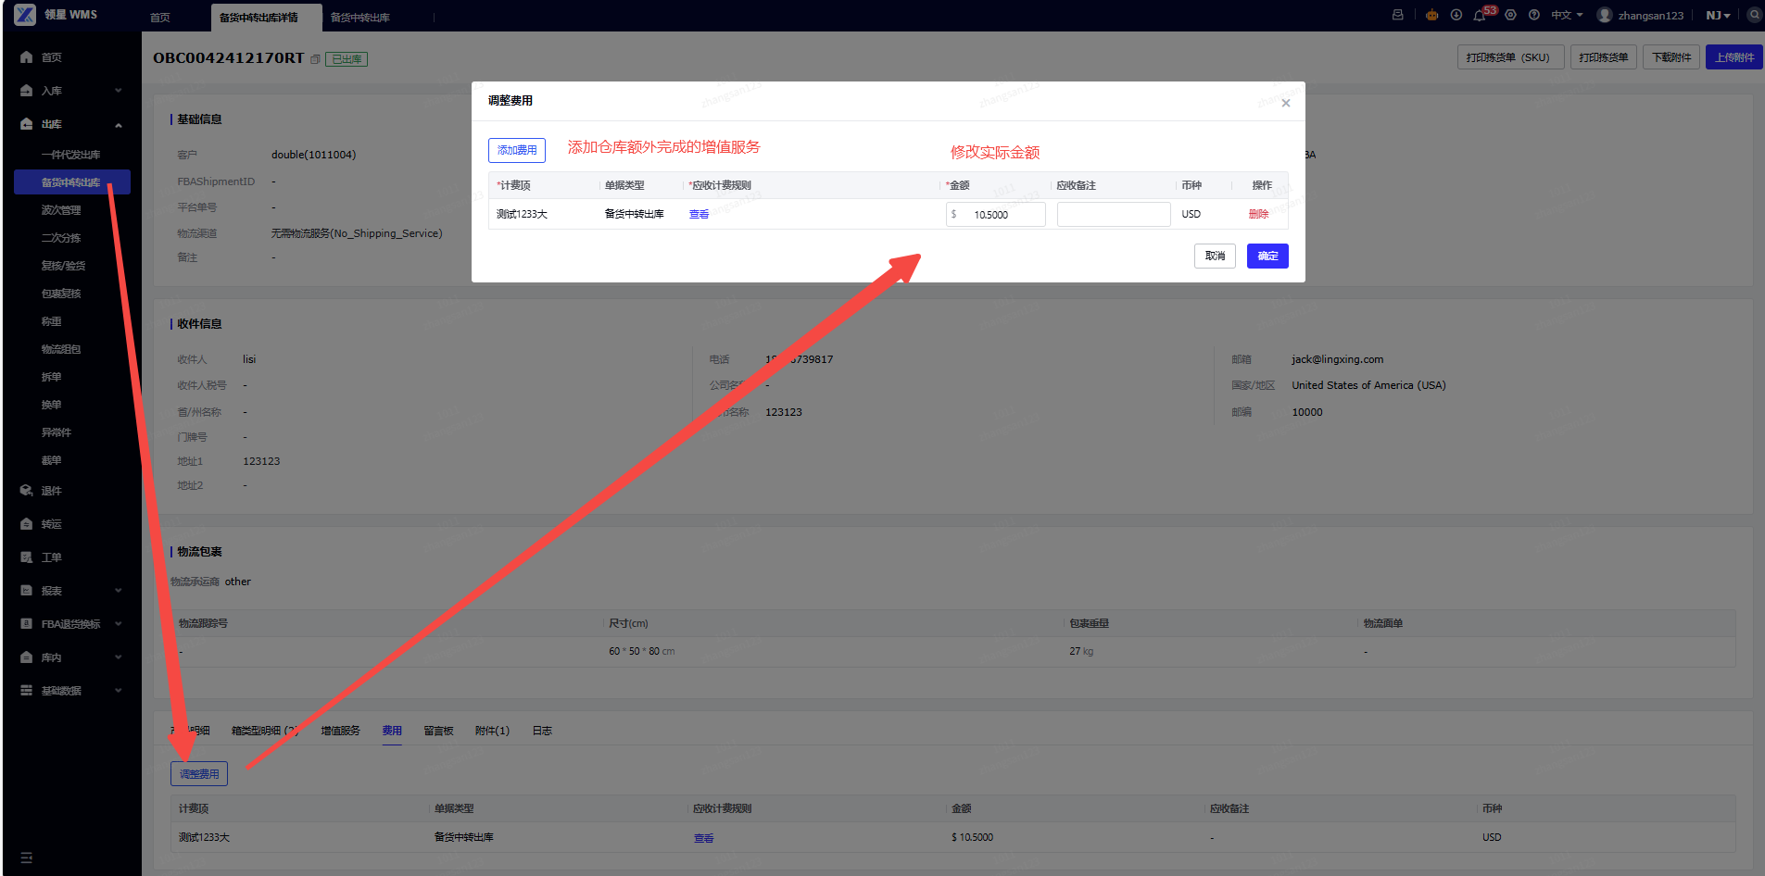This screenshot has width=1765, height=876.
Task: Open the 附件(1) tab
Action: pos(492,731)
